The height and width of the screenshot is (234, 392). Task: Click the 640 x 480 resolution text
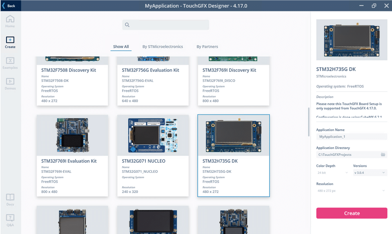click(x=130, y=101)
